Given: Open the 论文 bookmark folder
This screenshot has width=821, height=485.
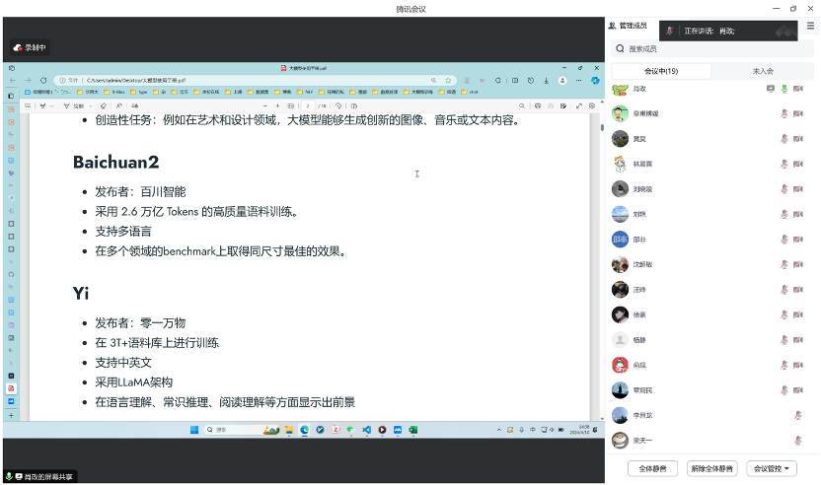Looking at the screenshot, I should click(x=181, y=92).
